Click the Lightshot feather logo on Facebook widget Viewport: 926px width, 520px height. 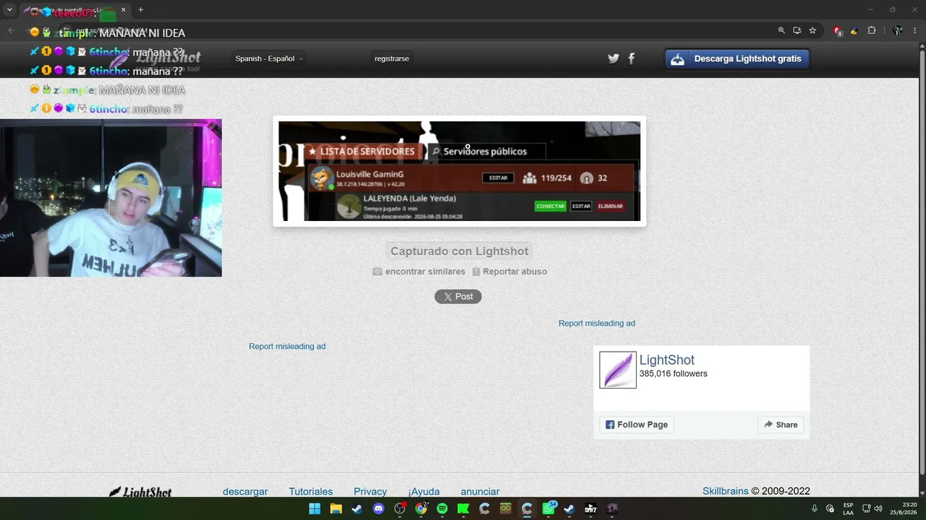[x=618, y=370]
